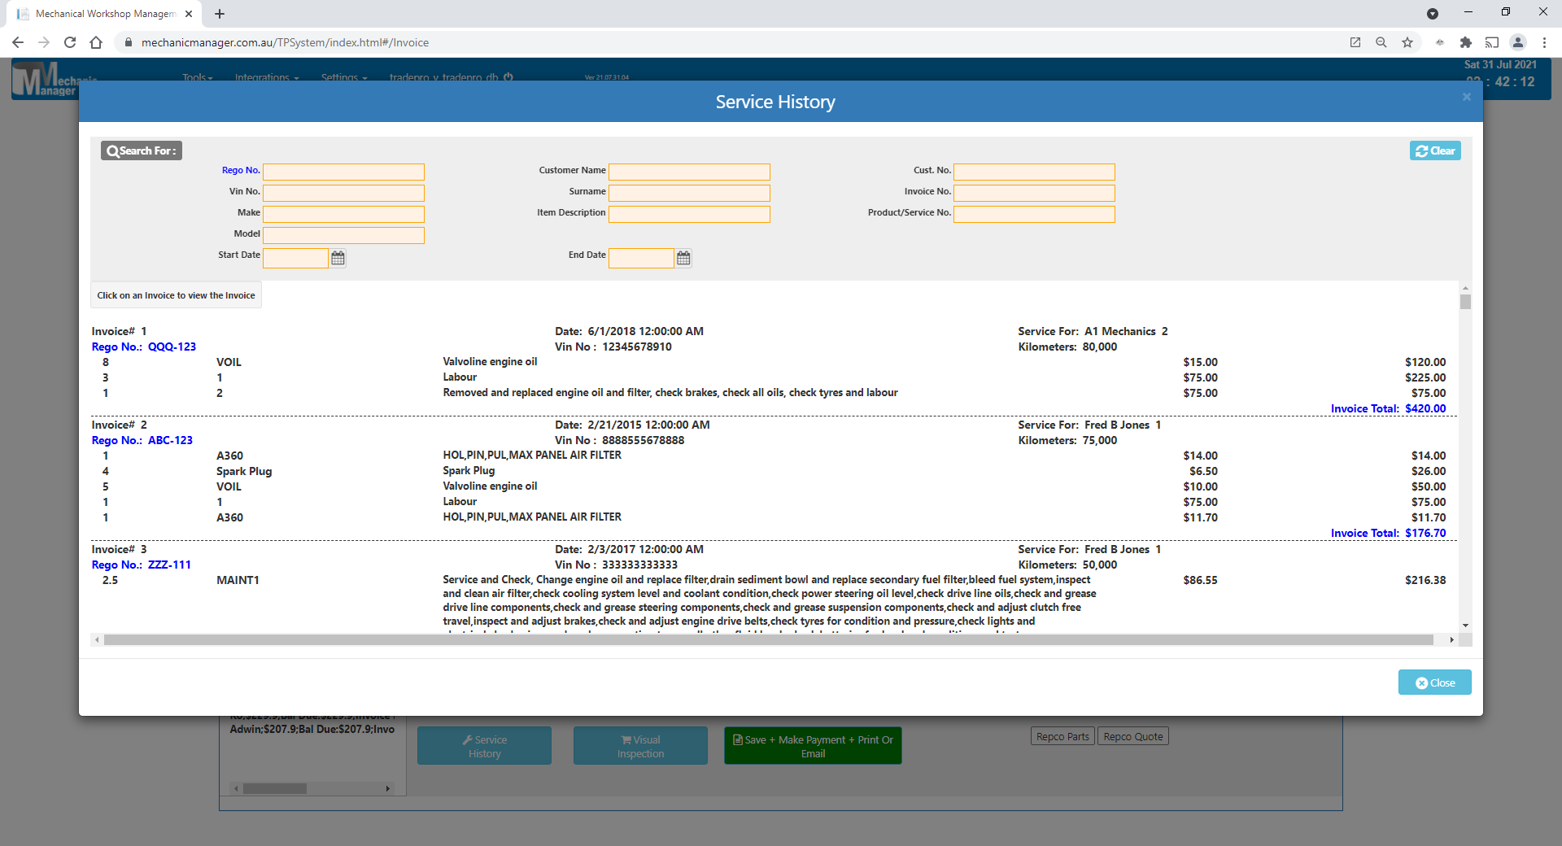Open the End Date calendar picker

coord(683,258)
